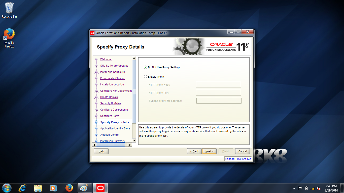
Task: Click the step list horizontal scrollbar thumb
Action: [x=111, y=145]
